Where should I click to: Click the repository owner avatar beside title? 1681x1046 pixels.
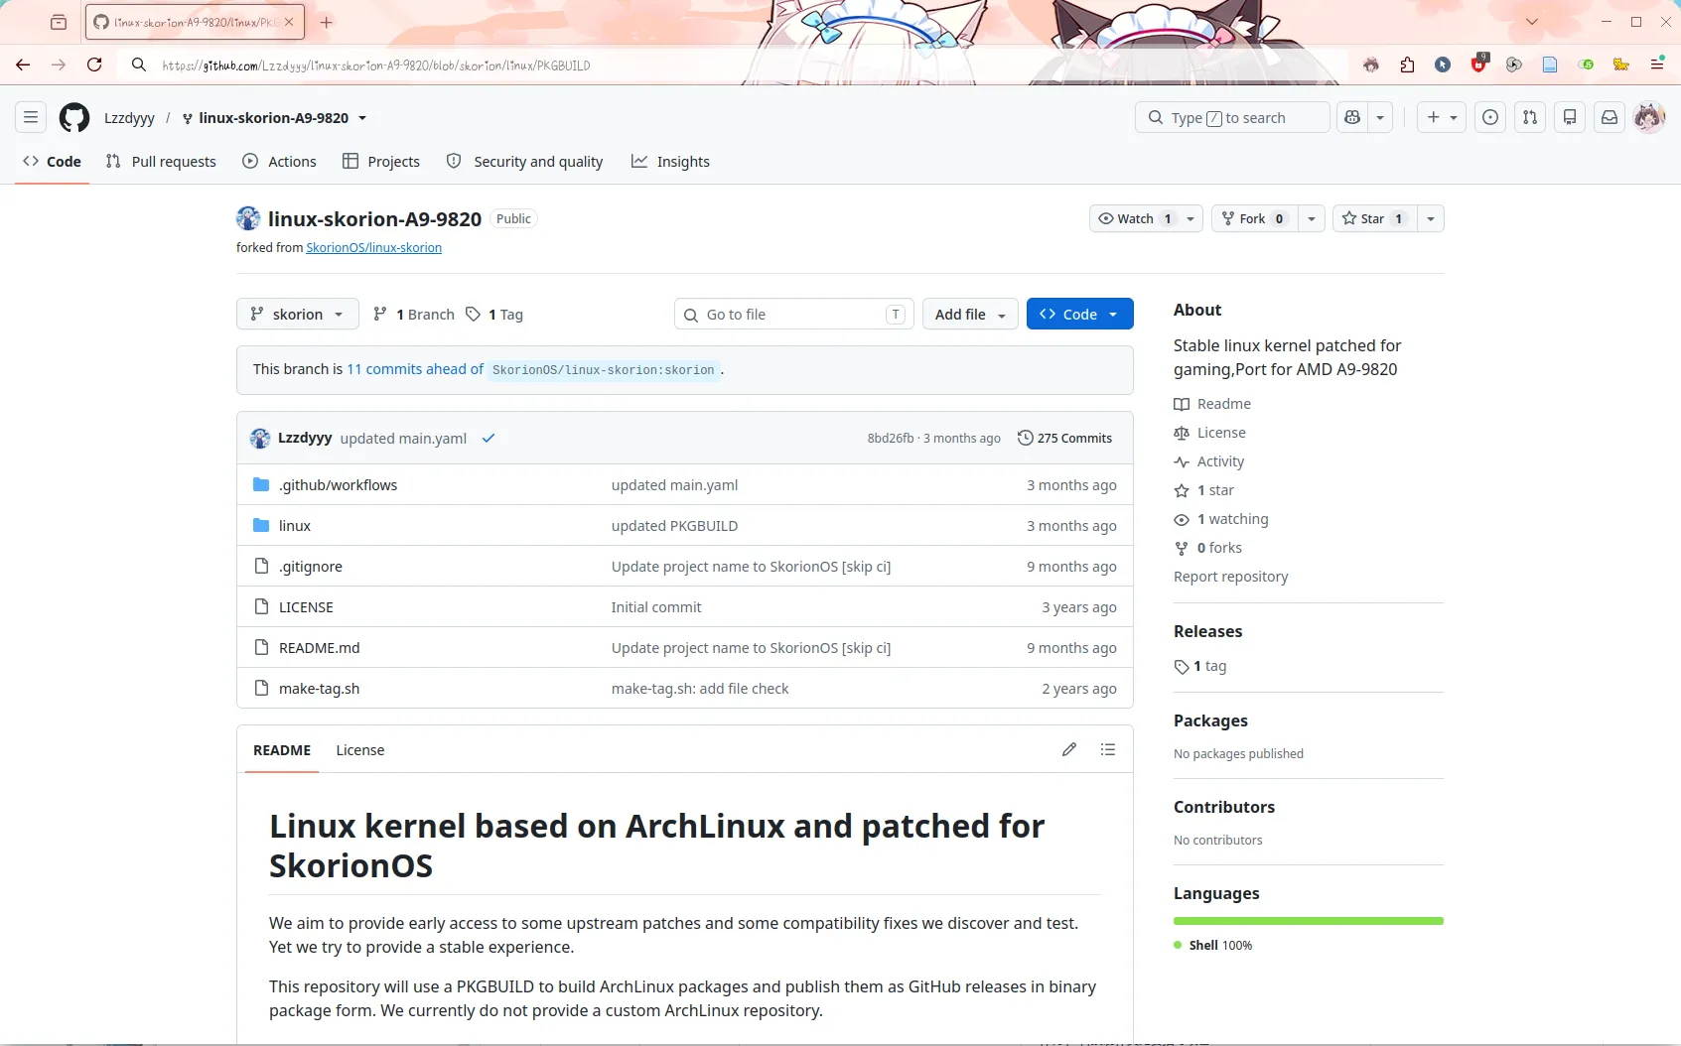(x=248, y=218)
